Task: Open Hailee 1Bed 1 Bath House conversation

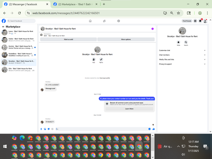Action: click(x=19, y=40)
